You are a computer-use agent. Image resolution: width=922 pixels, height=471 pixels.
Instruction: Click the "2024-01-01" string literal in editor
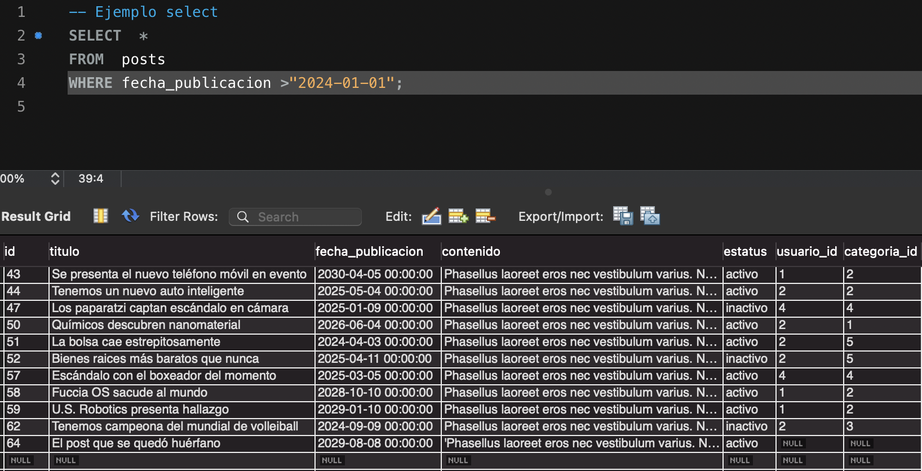pyautogui.click(x=342, y=83)
